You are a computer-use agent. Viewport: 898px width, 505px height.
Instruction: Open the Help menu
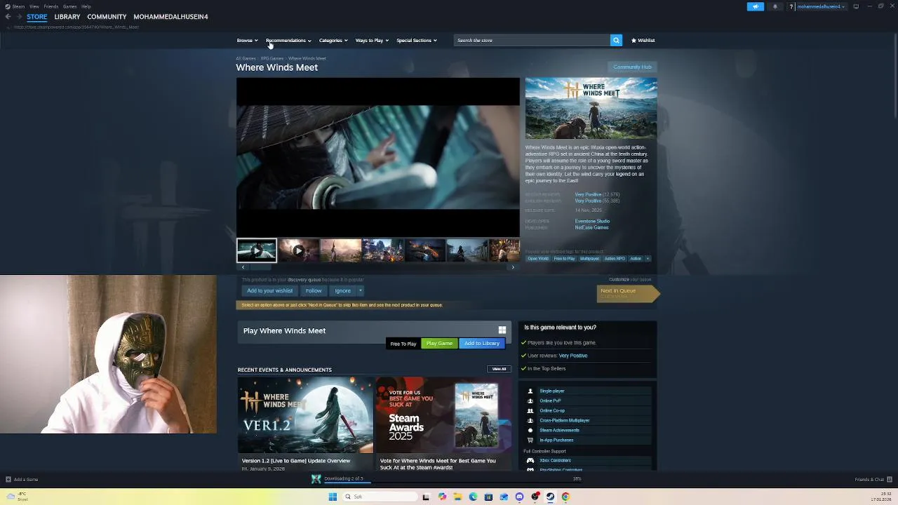point(86,6)
